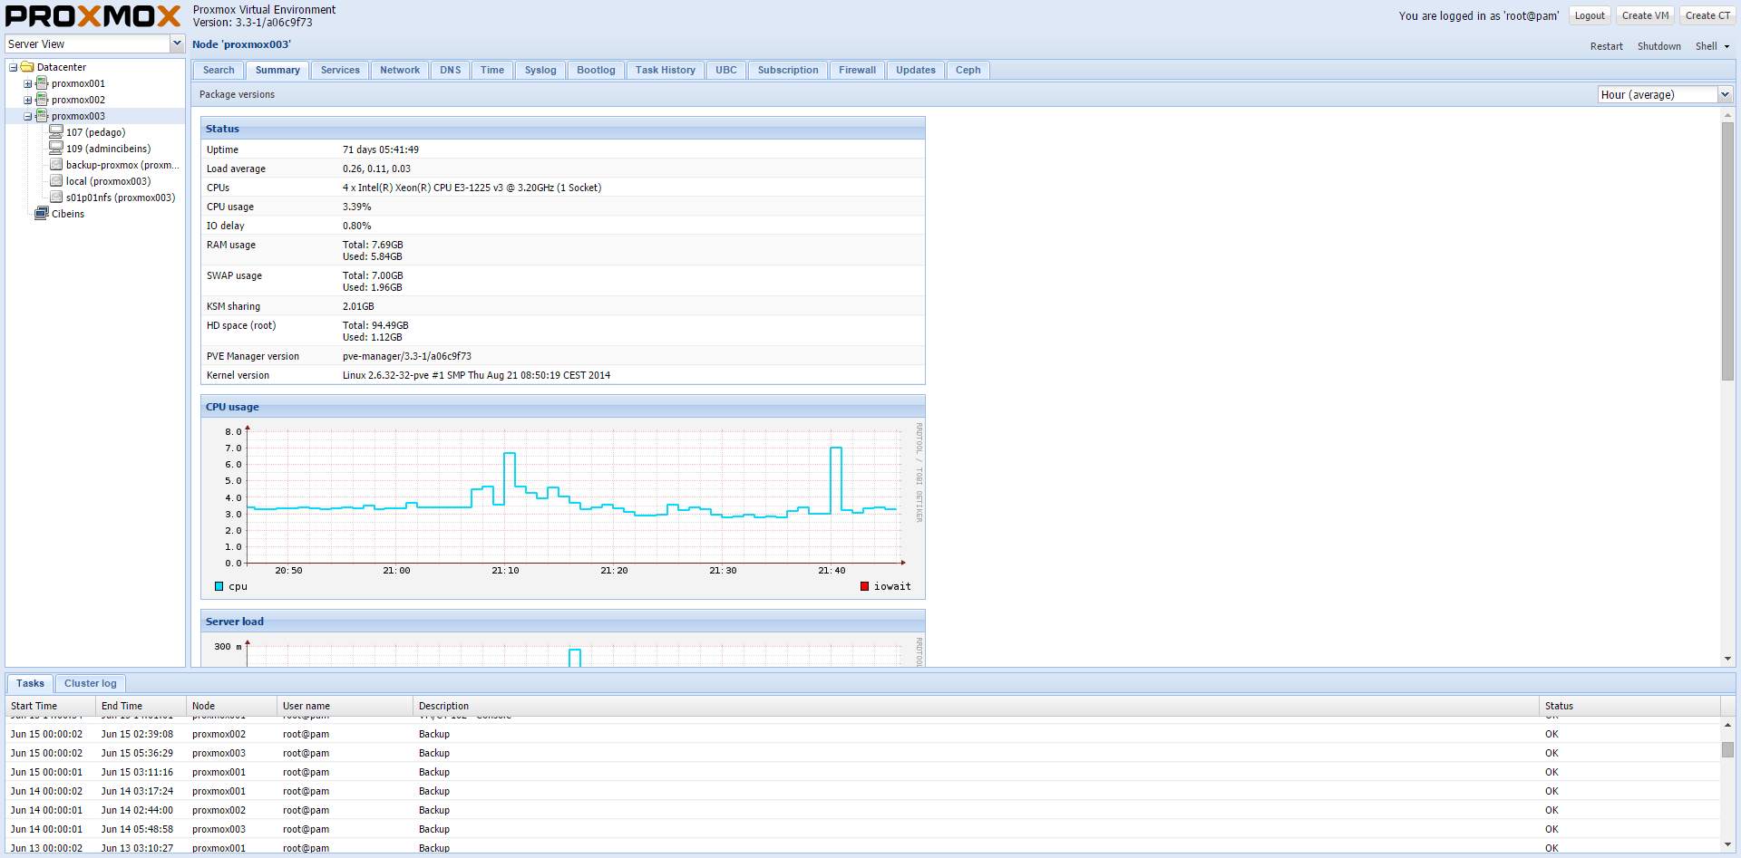Open the Server View dropdown
The width and height of the screenshot is (1741, 858).
[x=177, y=43]
